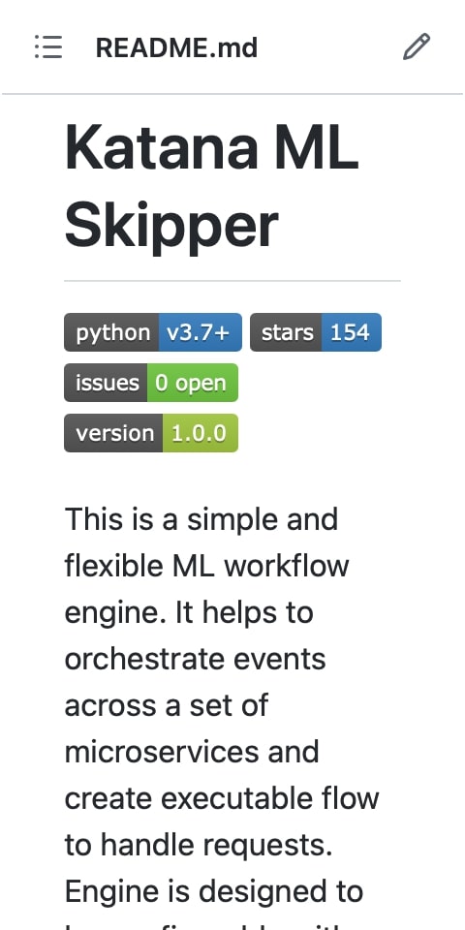Click the gray issues badge label
The width and height of the screenshot is (465, 930).
click(106, 383)
